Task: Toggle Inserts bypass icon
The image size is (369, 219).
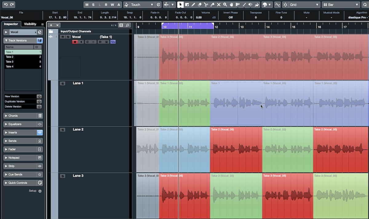Action: [x=40, y=133]
